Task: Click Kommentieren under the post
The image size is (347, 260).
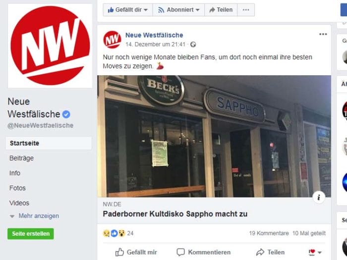Action: click(204, 252)
